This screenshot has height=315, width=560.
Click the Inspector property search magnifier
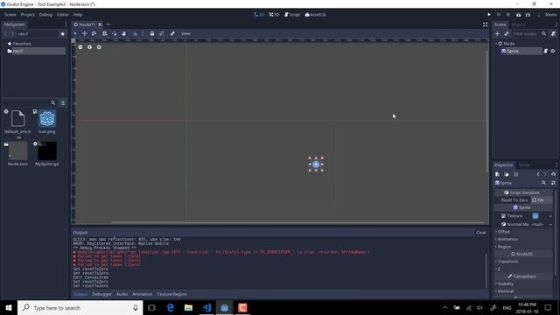pos(543,183)
